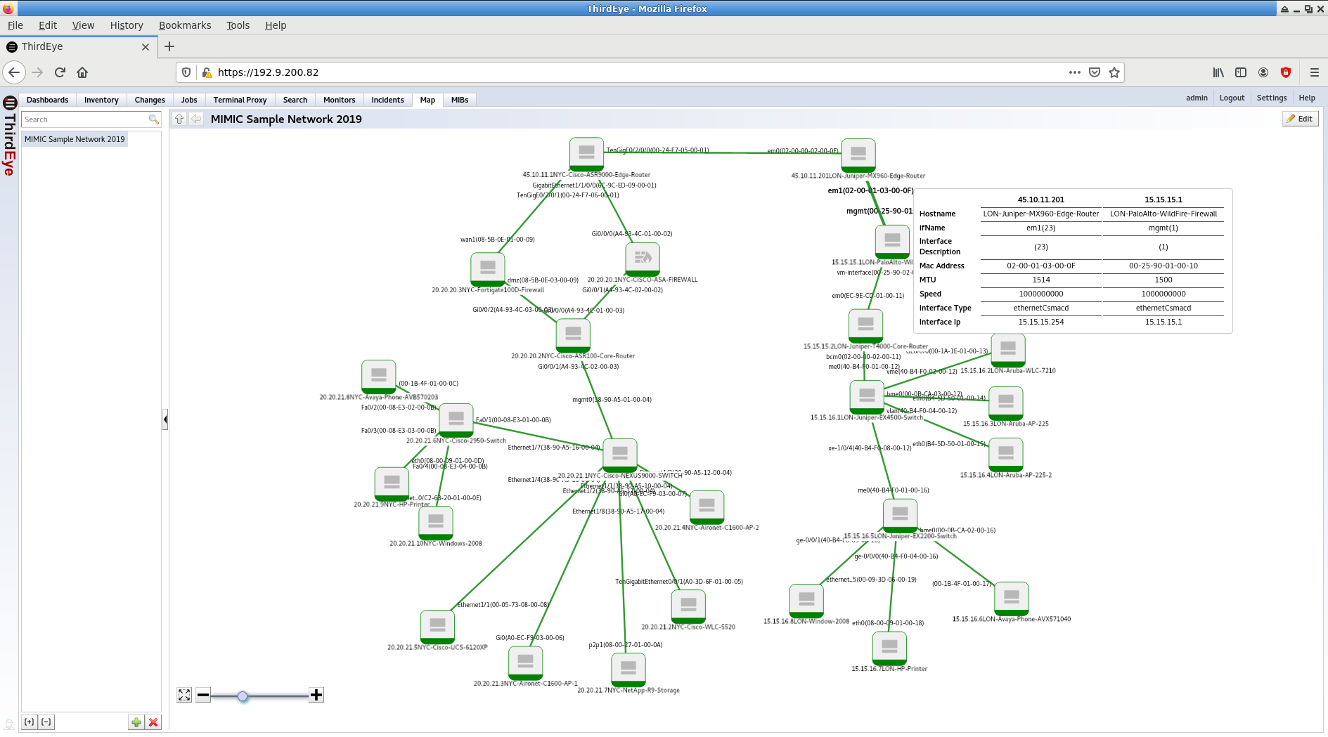The width and height of the screenshot is (1328, 737).
Task: Click the Edit button
Action: 1300,119
